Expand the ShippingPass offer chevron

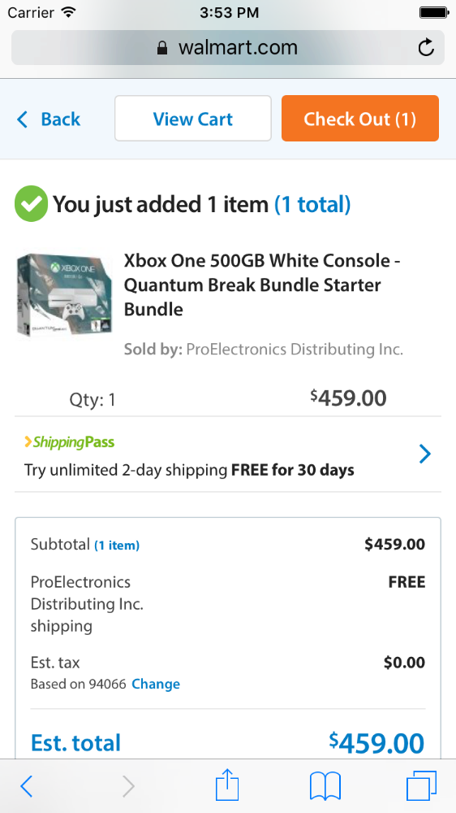pyautogui.click(x=425, y=454)
